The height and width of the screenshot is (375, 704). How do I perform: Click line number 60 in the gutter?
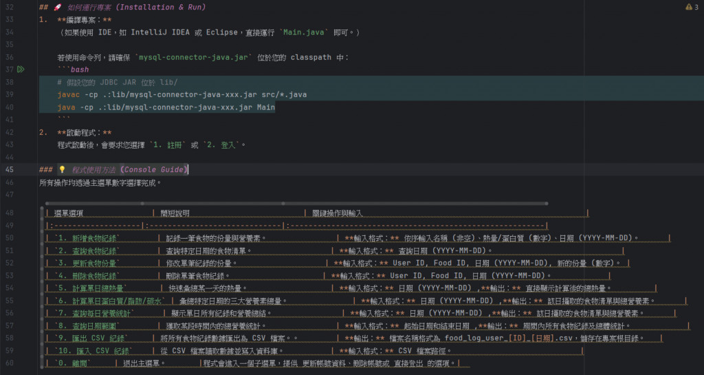pyautogui.click(x=10, y=363)
